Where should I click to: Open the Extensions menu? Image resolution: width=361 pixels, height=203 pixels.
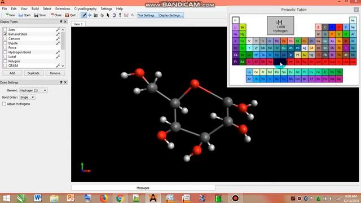63,9
